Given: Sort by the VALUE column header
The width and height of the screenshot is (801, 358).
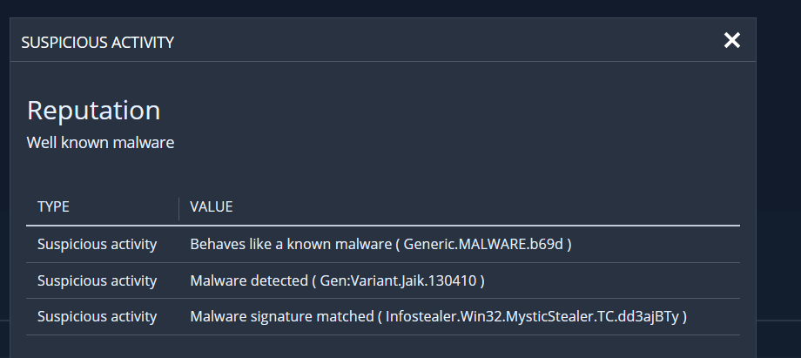Looking at the screenshot, I should [x=212, y=207].
